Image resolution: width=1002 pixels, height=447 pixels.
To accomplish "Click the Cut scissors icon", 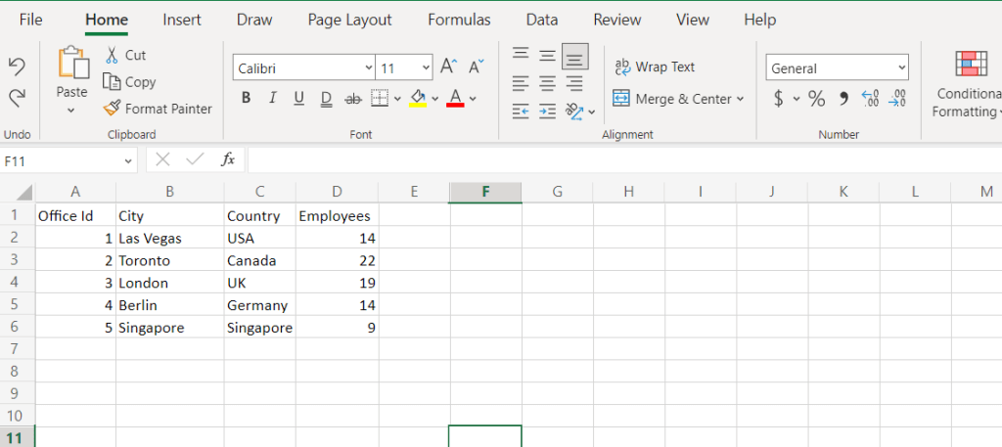I will (112, 56).
